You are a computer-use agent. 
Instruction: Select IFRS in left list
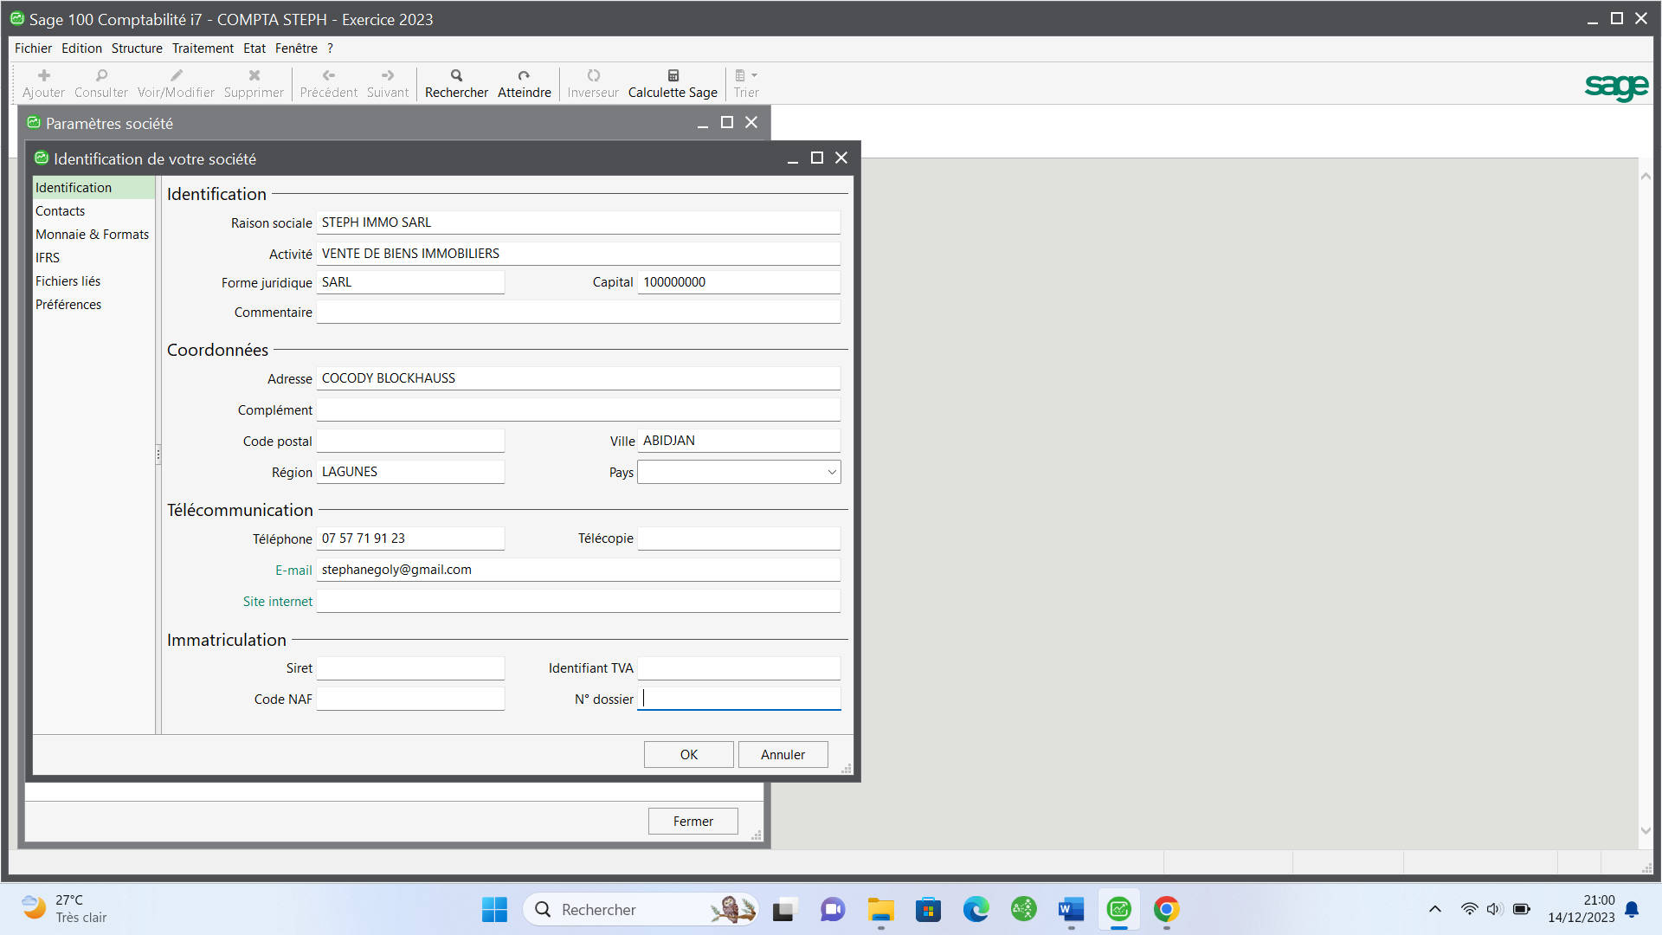tap(93, 258)
